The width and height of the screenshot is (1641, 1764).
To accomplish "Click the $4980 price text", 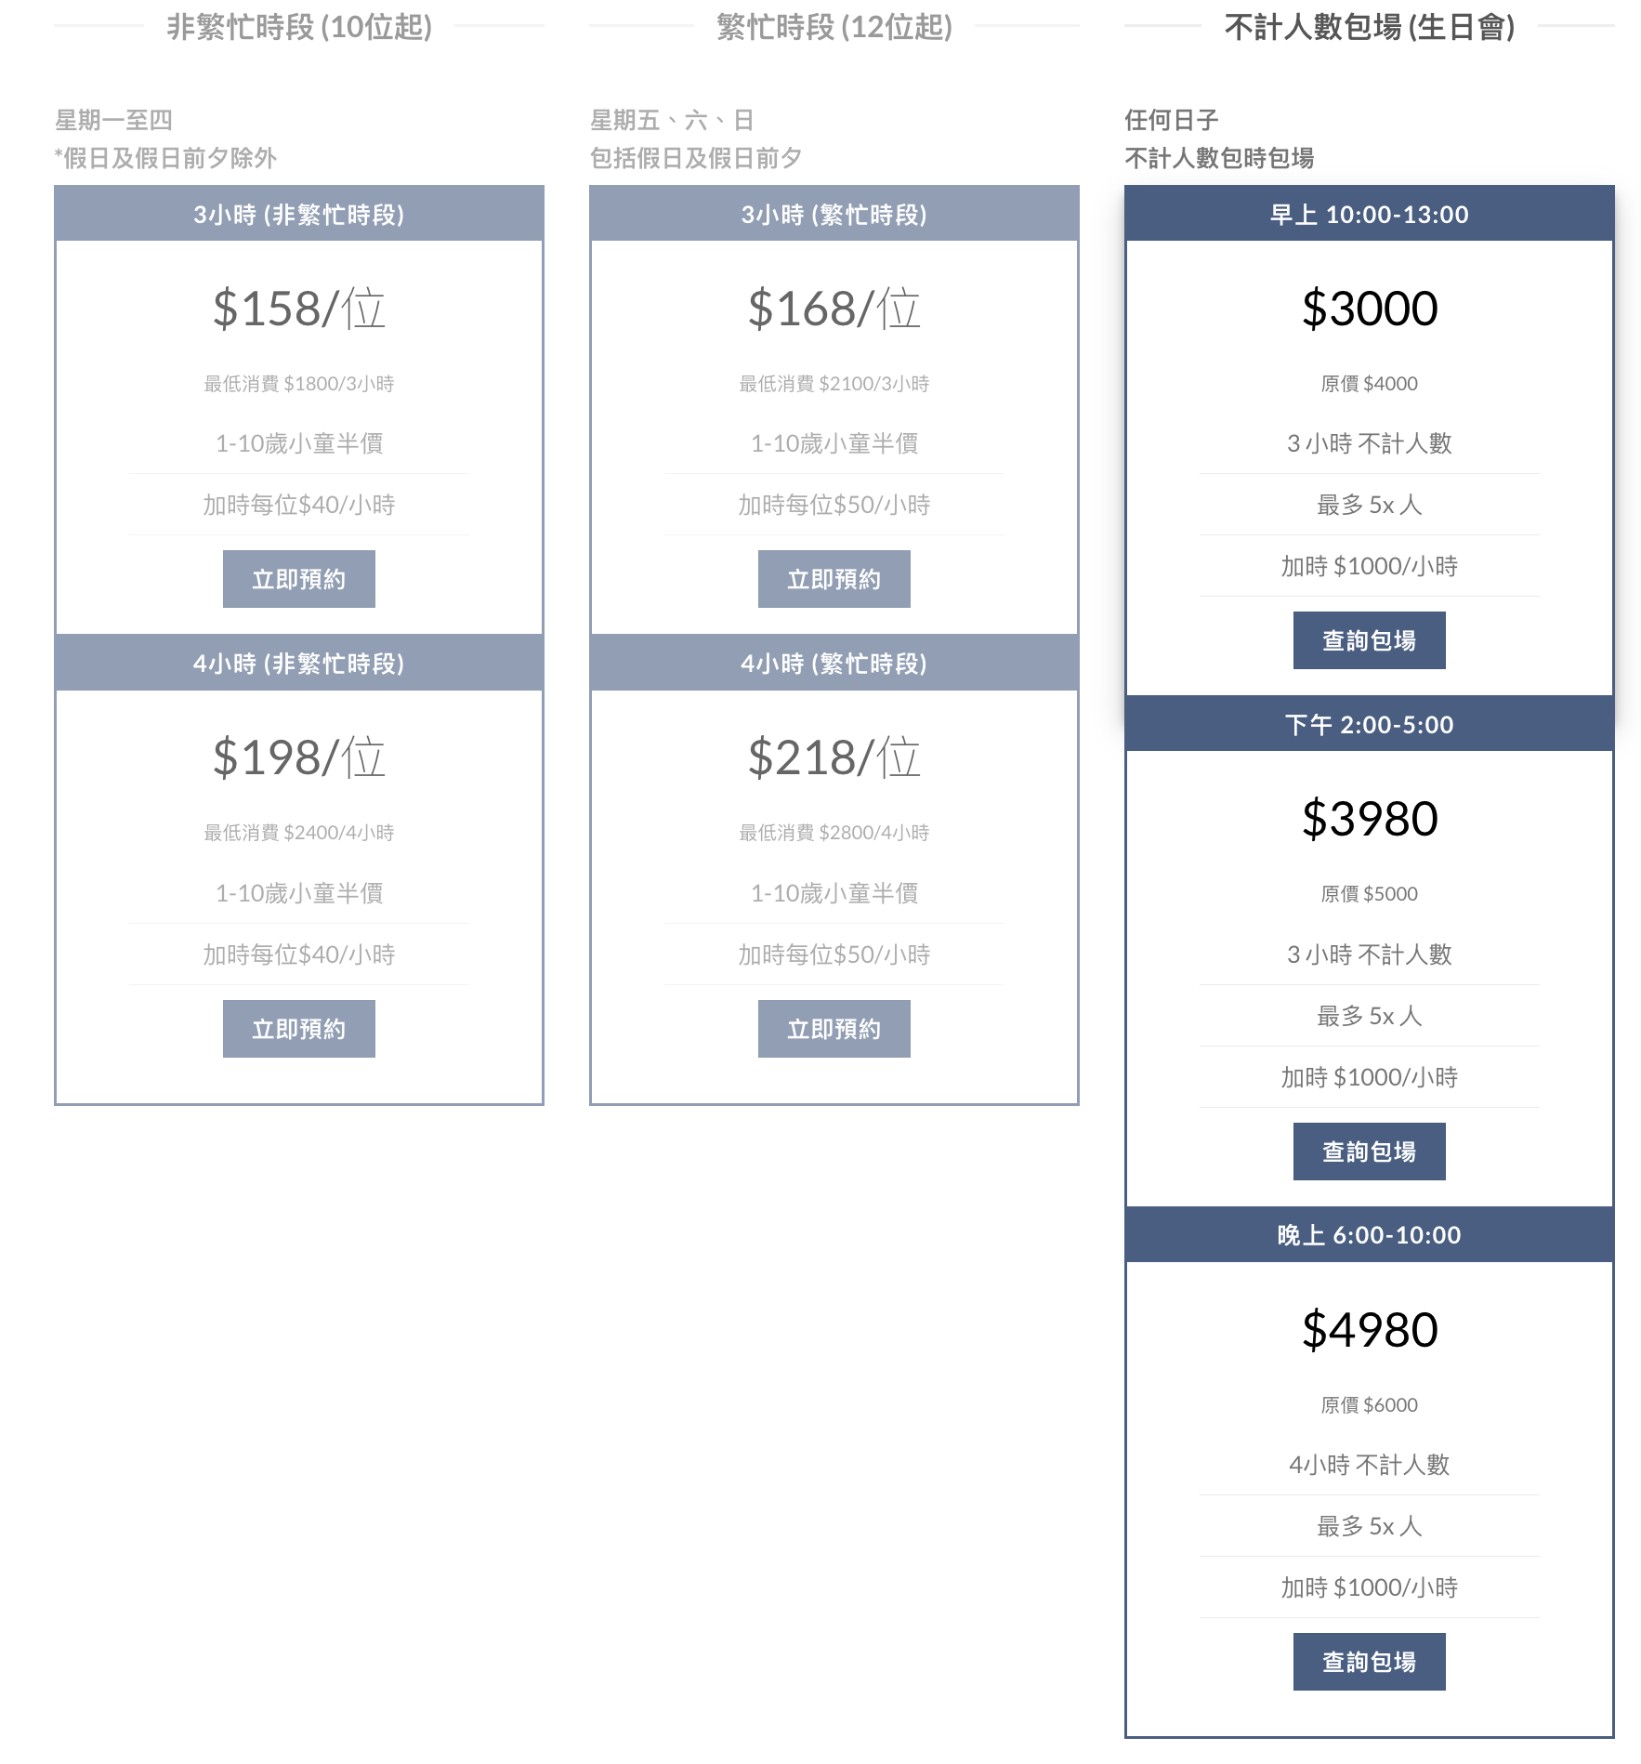I will [x=1369, y=1330].
